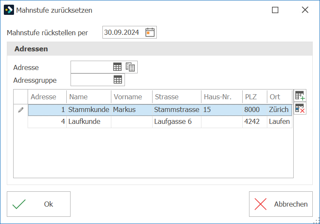Image resolution: width=320 pixels, height=224 pixels.
Task: Add a row with the green plus icon
Action: 300,95
